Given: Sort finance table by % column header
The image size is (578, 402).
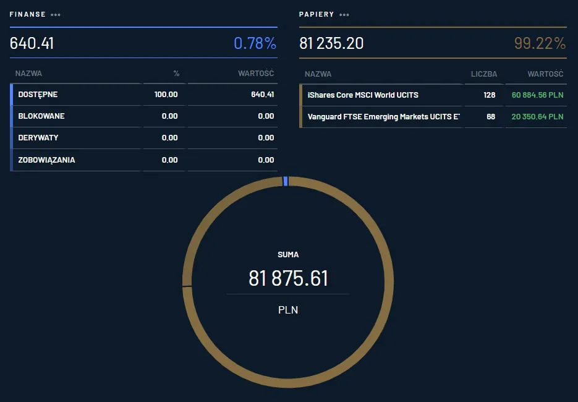Looking at the screenshot, I should tap(176, 74).
